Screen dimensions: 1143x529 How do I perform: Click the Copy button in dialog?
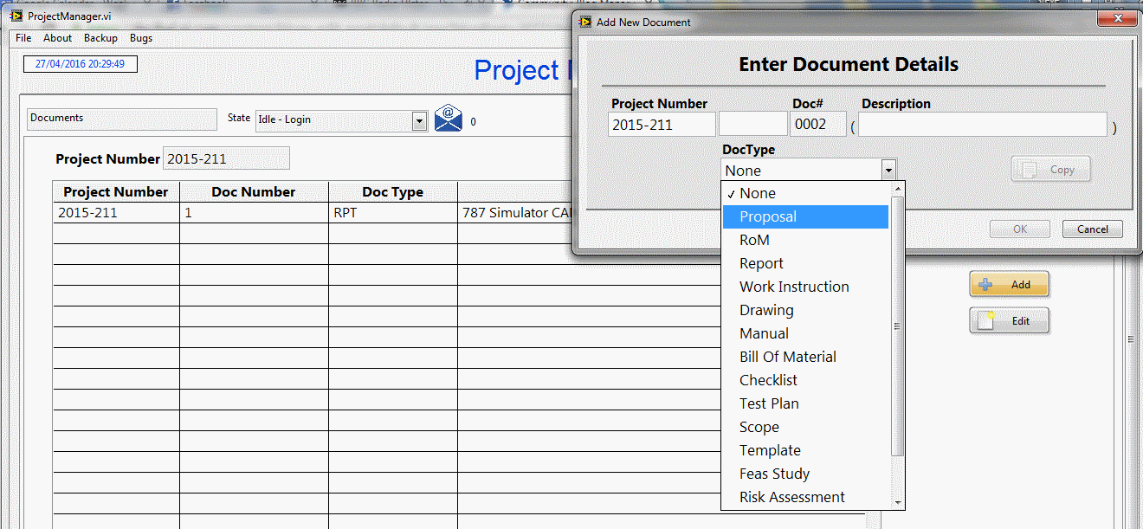click(x=1050, y=169)
